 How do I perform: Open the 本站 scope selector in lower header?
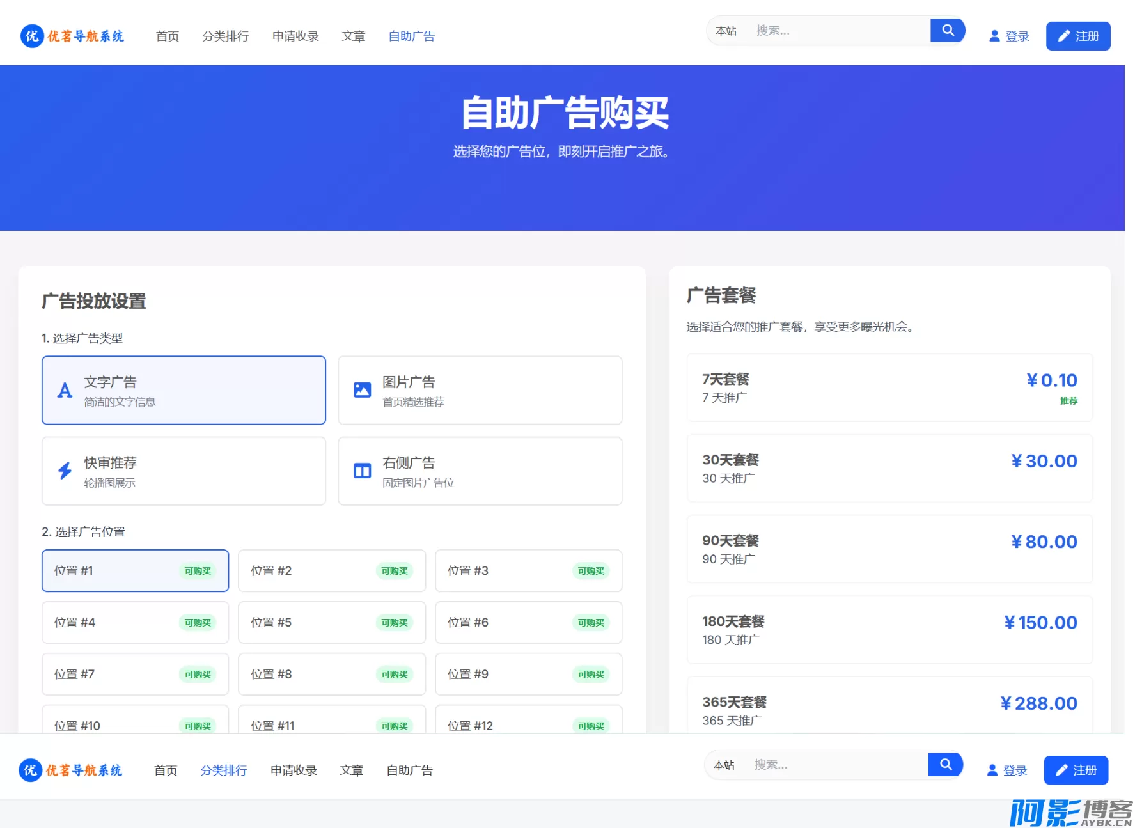[724, 765]
